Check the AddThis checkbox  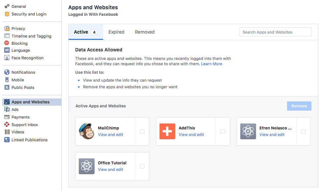tap(223, 131)
